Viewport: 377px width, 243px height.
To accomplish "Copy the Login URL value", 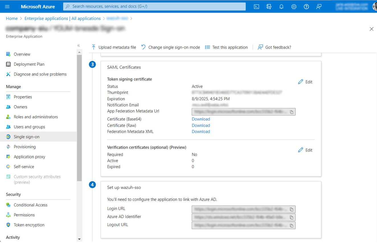I will (x=292, y=209).
